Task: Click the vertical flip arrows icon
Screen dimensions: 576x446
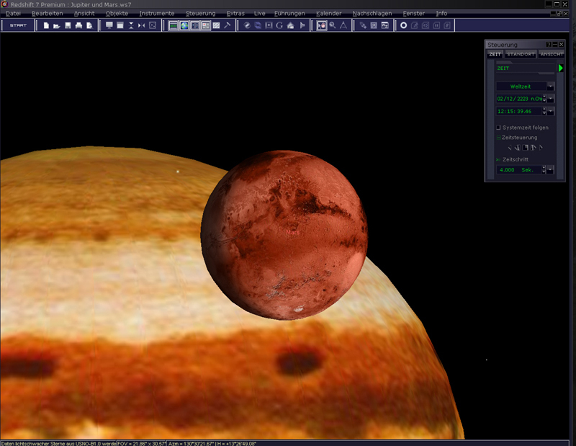Action: click(131, 25)
